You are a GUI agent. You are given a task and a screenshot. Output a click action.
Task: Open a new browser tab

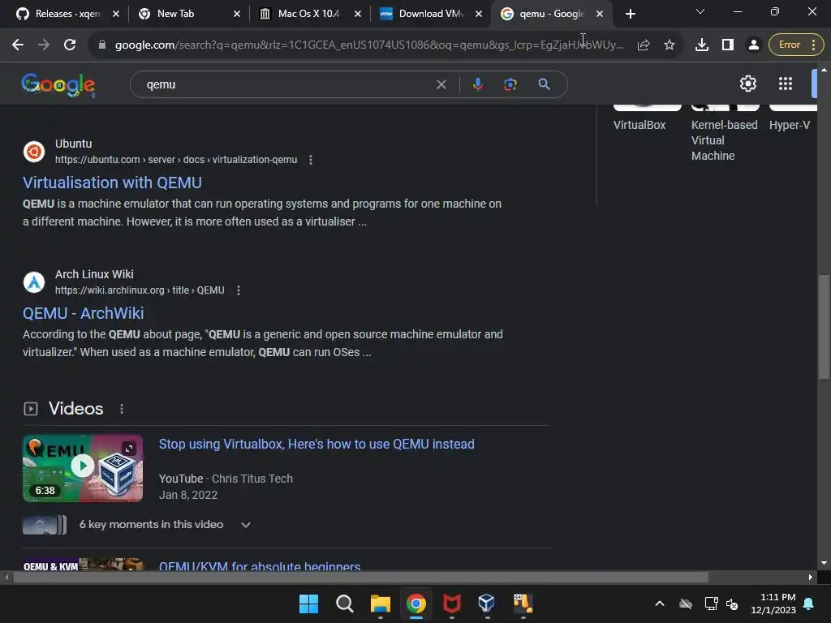[x=630, y=14]
